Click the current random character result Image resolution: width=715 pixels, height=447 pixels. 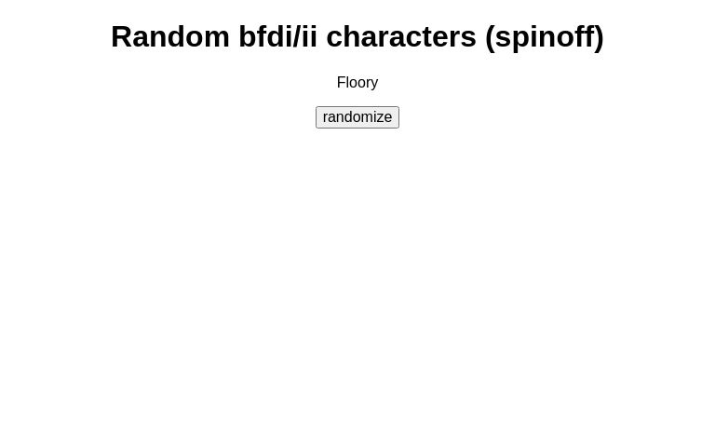pos(357,83)
